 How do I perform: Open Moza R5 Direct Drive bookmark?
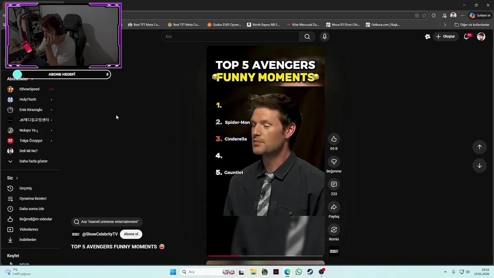[x=343, y=25]
